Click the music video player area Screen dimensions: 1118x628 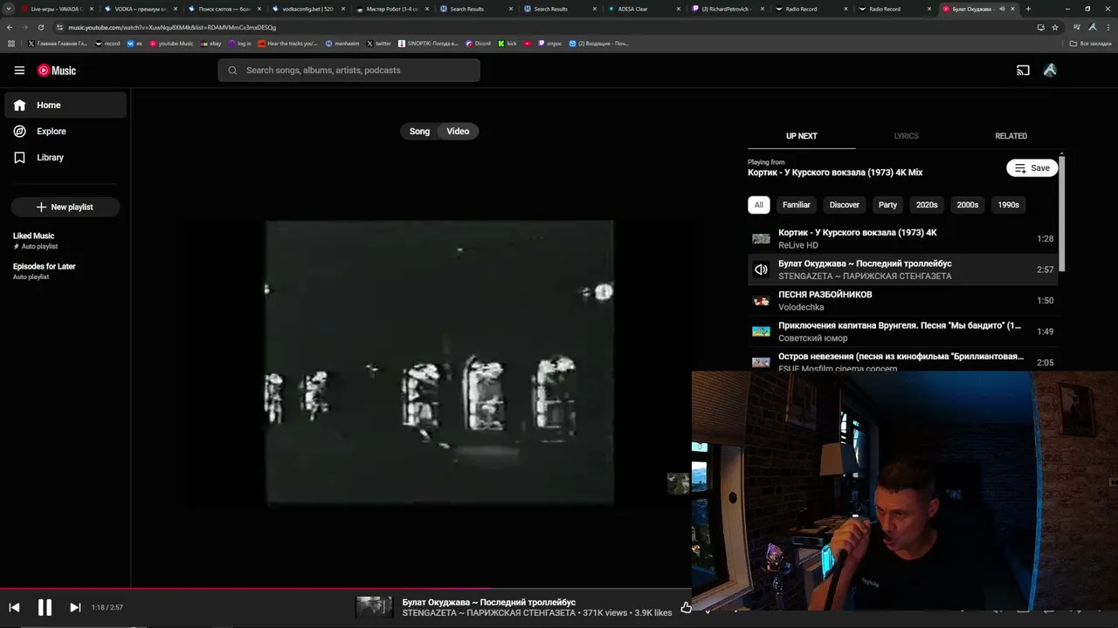(440, 363)
